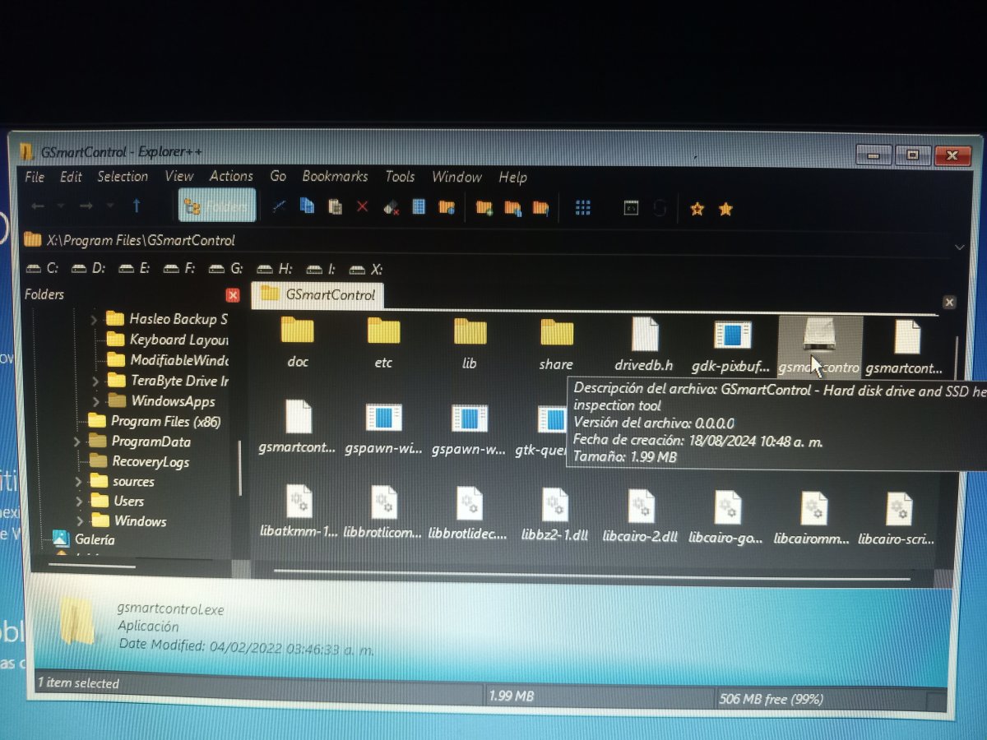Refresh the current folder view
Image resolution: width=987 pixels, height=740 pixels.
(659, 209)
